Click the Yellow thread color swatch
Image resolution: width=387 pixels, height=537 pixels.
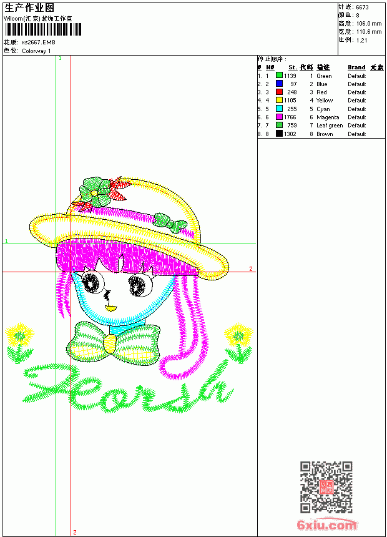coord(279,100)
